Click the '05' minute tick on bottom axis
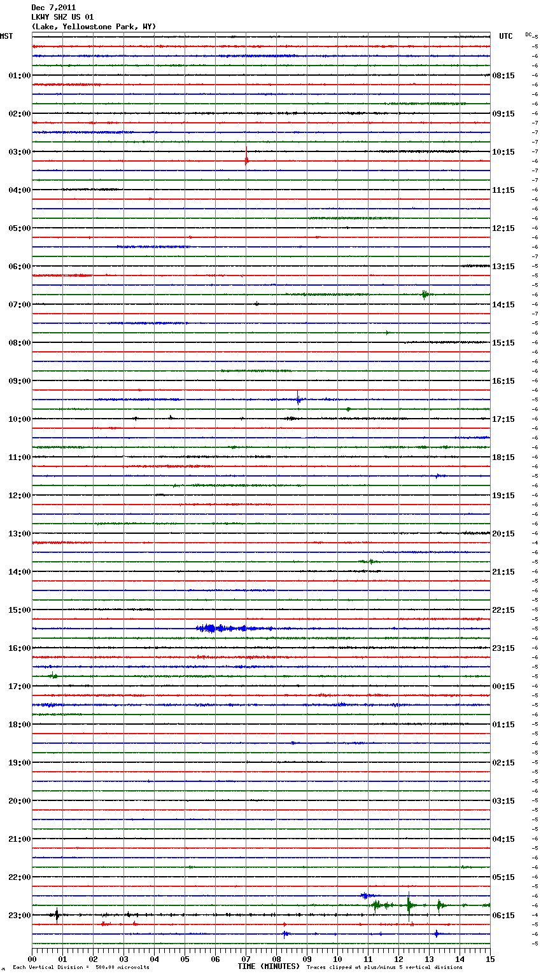The width and height of the screenshot is (541, 976). tap(185, 959)
